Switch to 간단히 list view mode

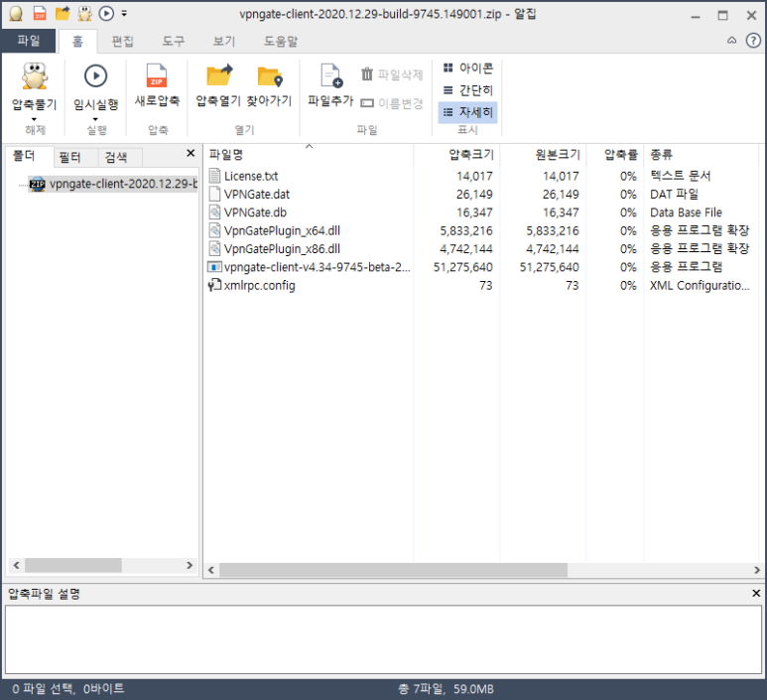tap(468, 90)
